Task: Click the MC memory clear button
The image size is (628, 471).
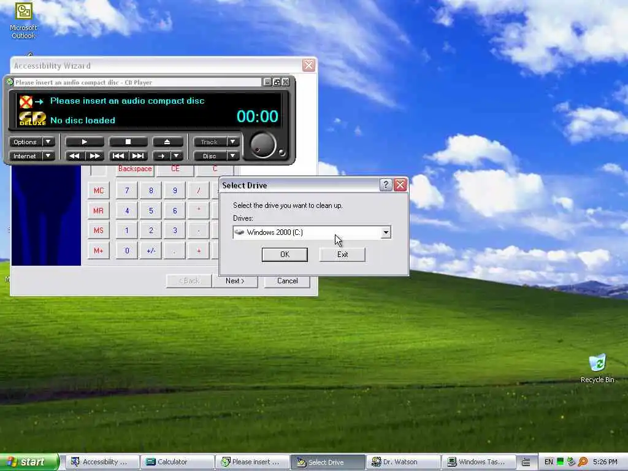Action: pos(99,191)
